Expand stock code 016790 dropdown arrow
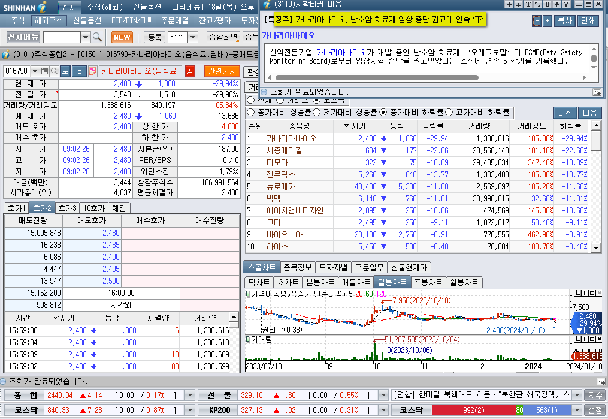Screen dimensions: 608x419 35,71
